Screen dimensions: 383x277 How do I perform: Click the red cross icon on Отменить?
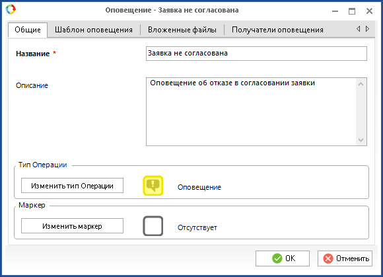pyautogui.click(x=328, y=258)
